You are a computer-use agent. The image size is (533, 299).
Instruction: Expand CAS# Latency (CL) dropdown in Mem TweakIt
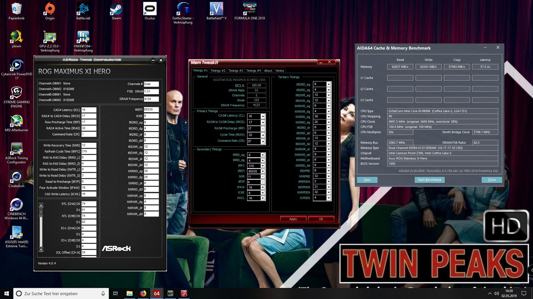click(x=263, y=116)
